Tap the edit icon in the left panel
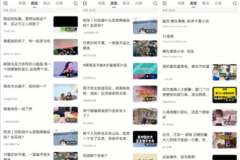The image size is (240, 160). pyautogui.click(x=5, y=3)
